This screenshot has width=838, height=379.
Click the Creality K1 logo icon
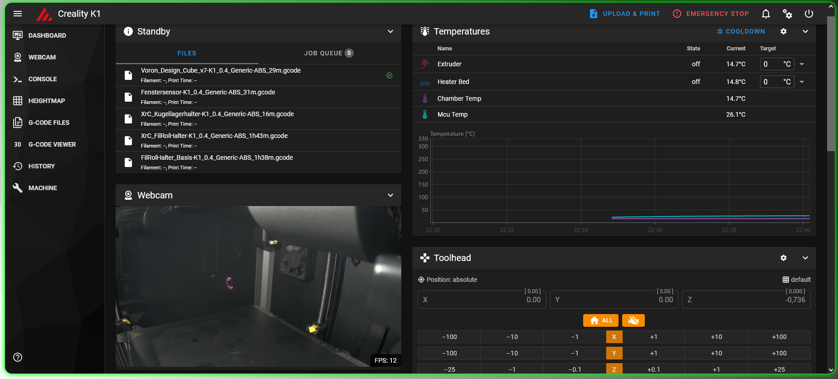(44, 14)
